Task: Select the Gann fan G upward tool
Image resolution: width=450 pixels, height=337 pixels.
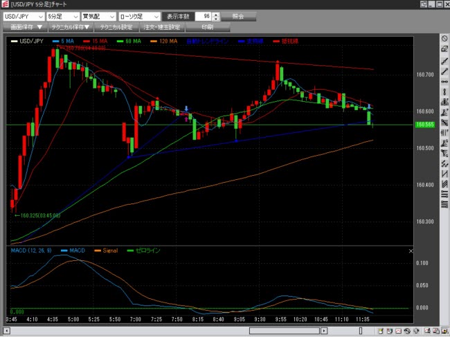Action: 444,143
